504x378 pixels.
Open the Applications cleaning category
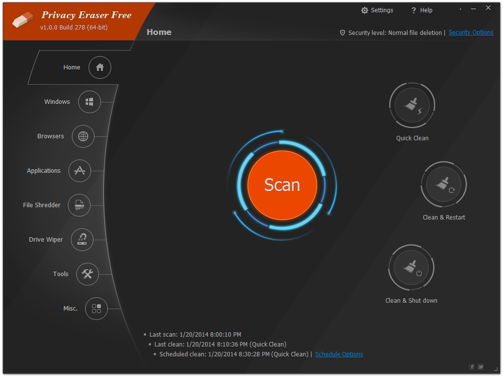80,170
